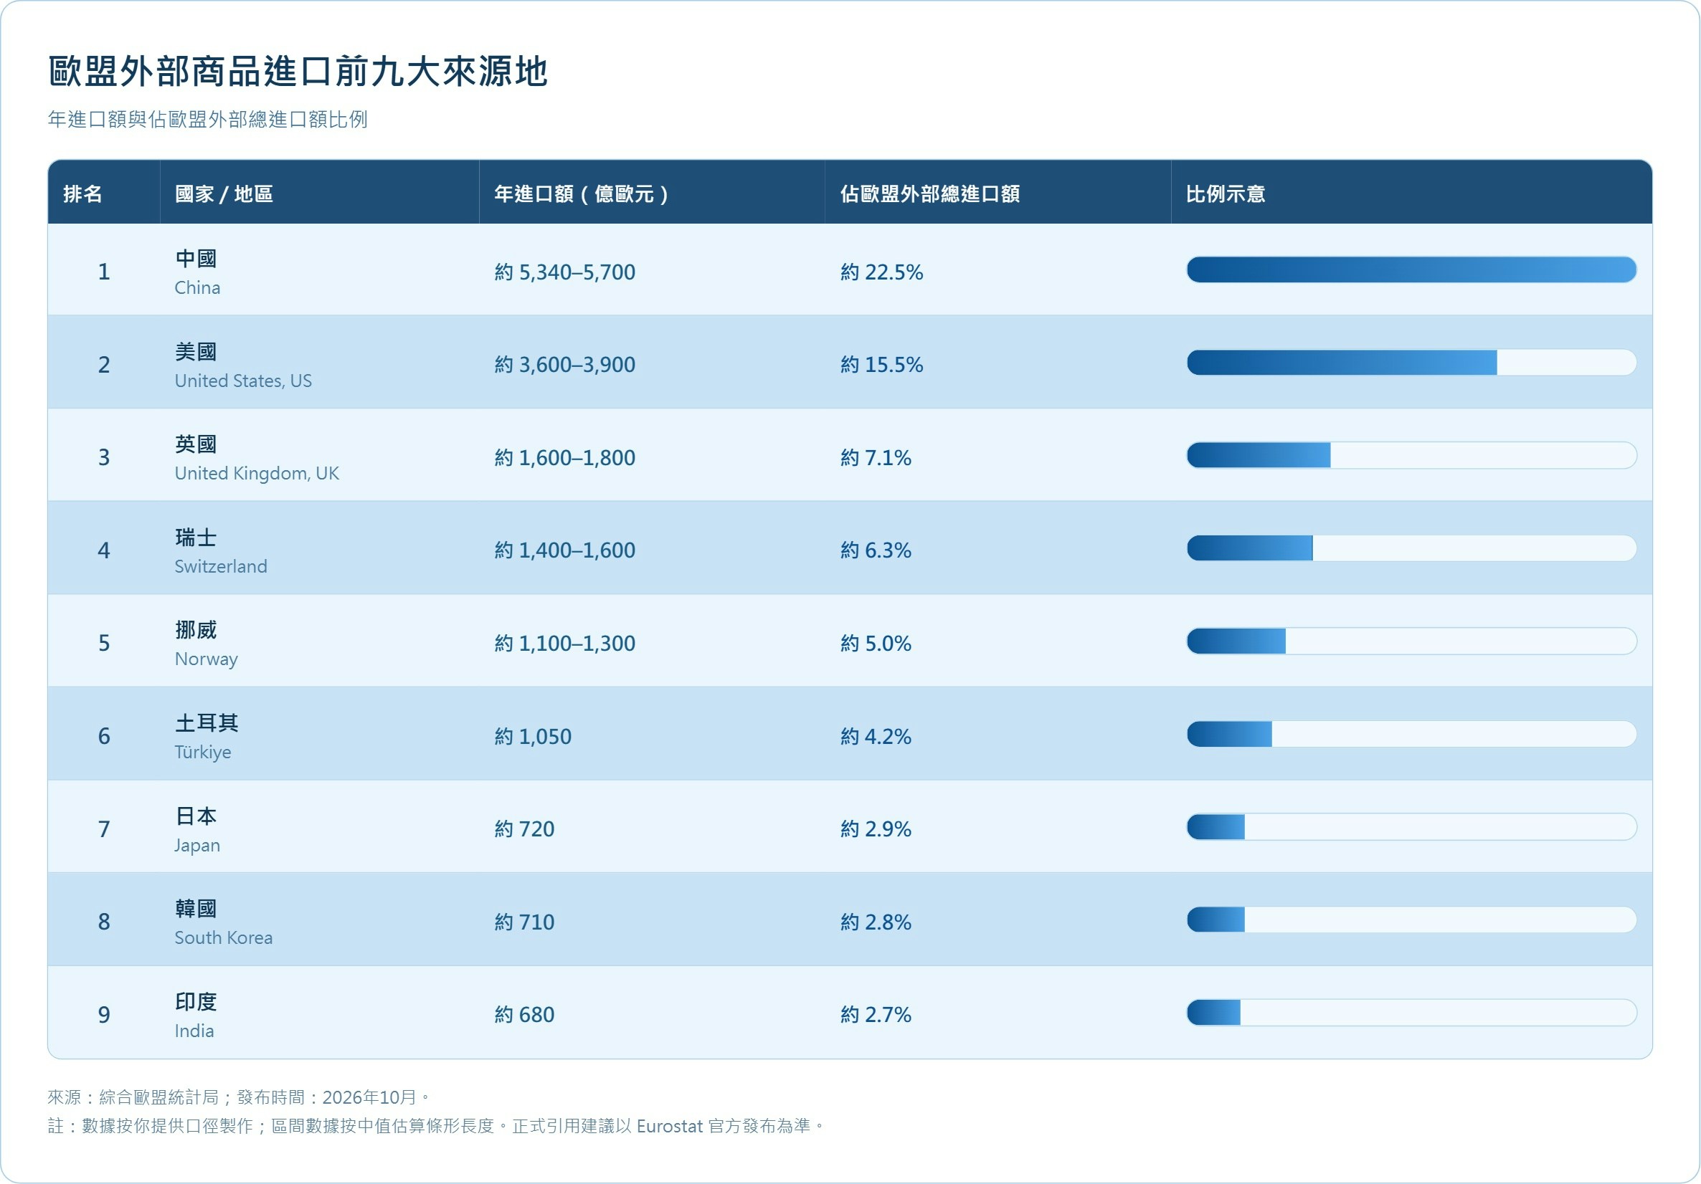Click the value 約 1,050

[x=534, y=736]
